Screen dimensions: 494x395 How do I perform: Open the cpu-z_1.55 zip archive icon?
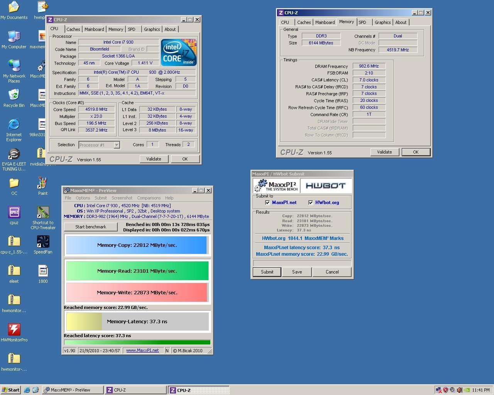(x=14, y=245)
